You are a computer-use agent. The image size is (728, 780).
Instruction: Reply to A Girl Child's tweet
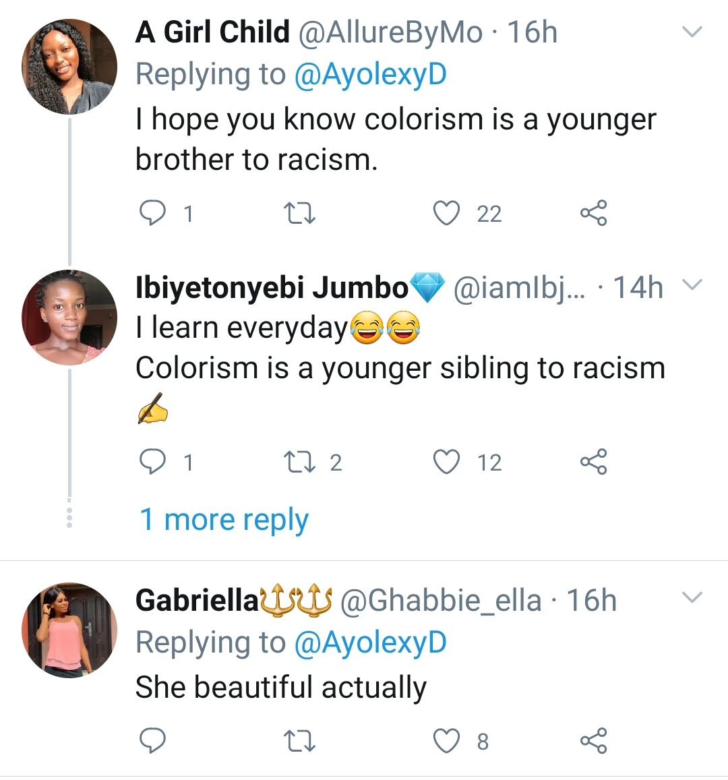tap(152, 213)
